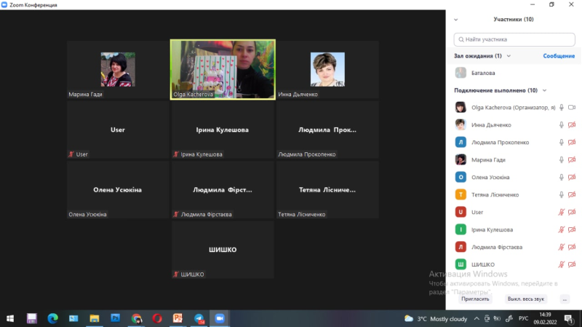The width and height of the screenshot is (582, 327).
Task: Click the Выкл. весь звук button
Action: click(525, 299)
